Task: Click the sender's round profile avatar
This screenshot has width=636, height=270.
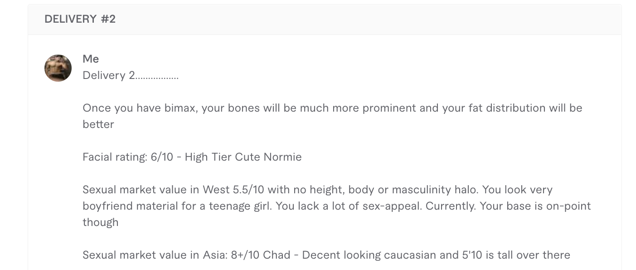Action: (x=58, y=68)
